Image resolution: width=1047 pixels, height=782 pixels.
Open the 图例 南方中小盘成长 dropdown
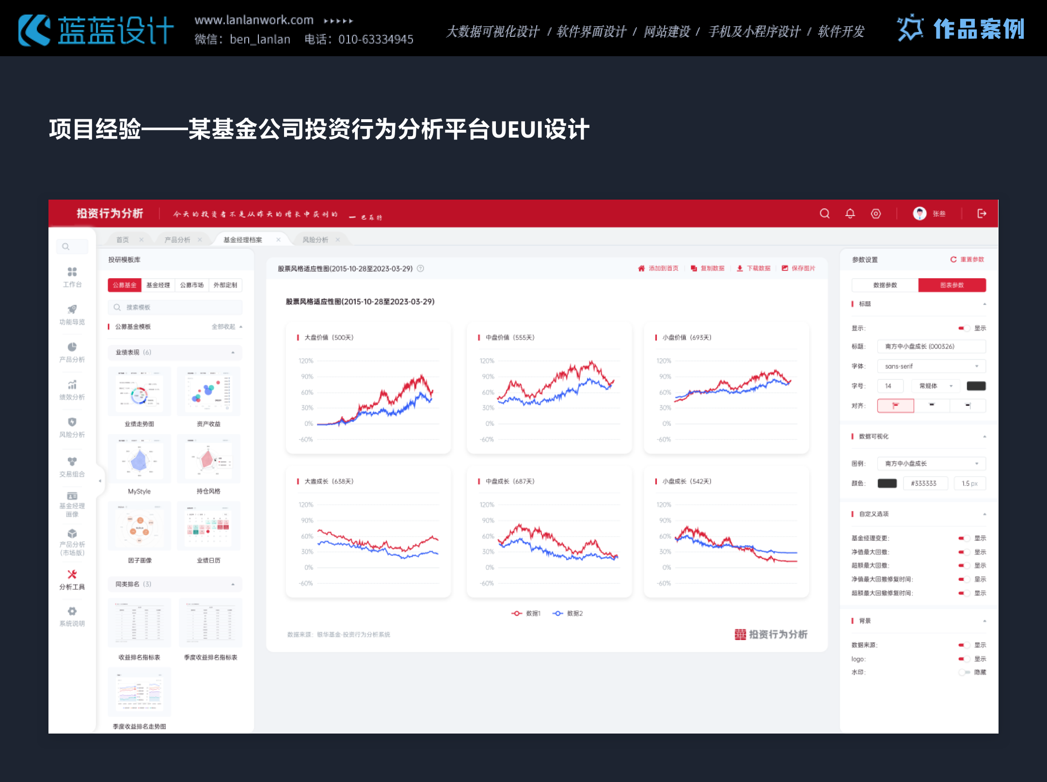tap(931, 464)
